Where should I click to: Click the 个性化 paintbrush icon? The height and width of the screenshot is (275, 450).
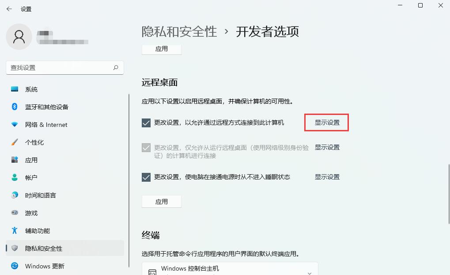click(x=15, y=142)
